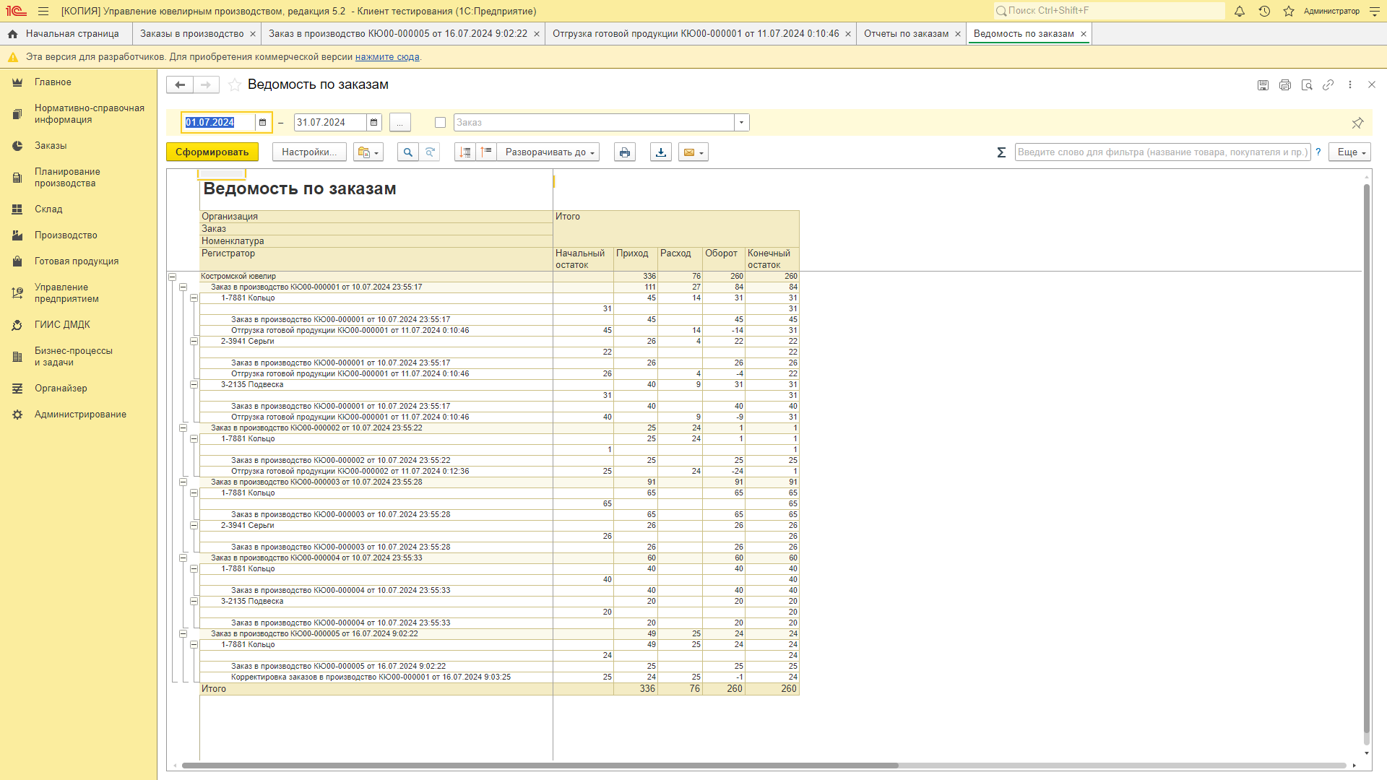Open the Разворачивать до dropdown
The width and height of the screenshot is (1387, 780).
coord(548,152)
